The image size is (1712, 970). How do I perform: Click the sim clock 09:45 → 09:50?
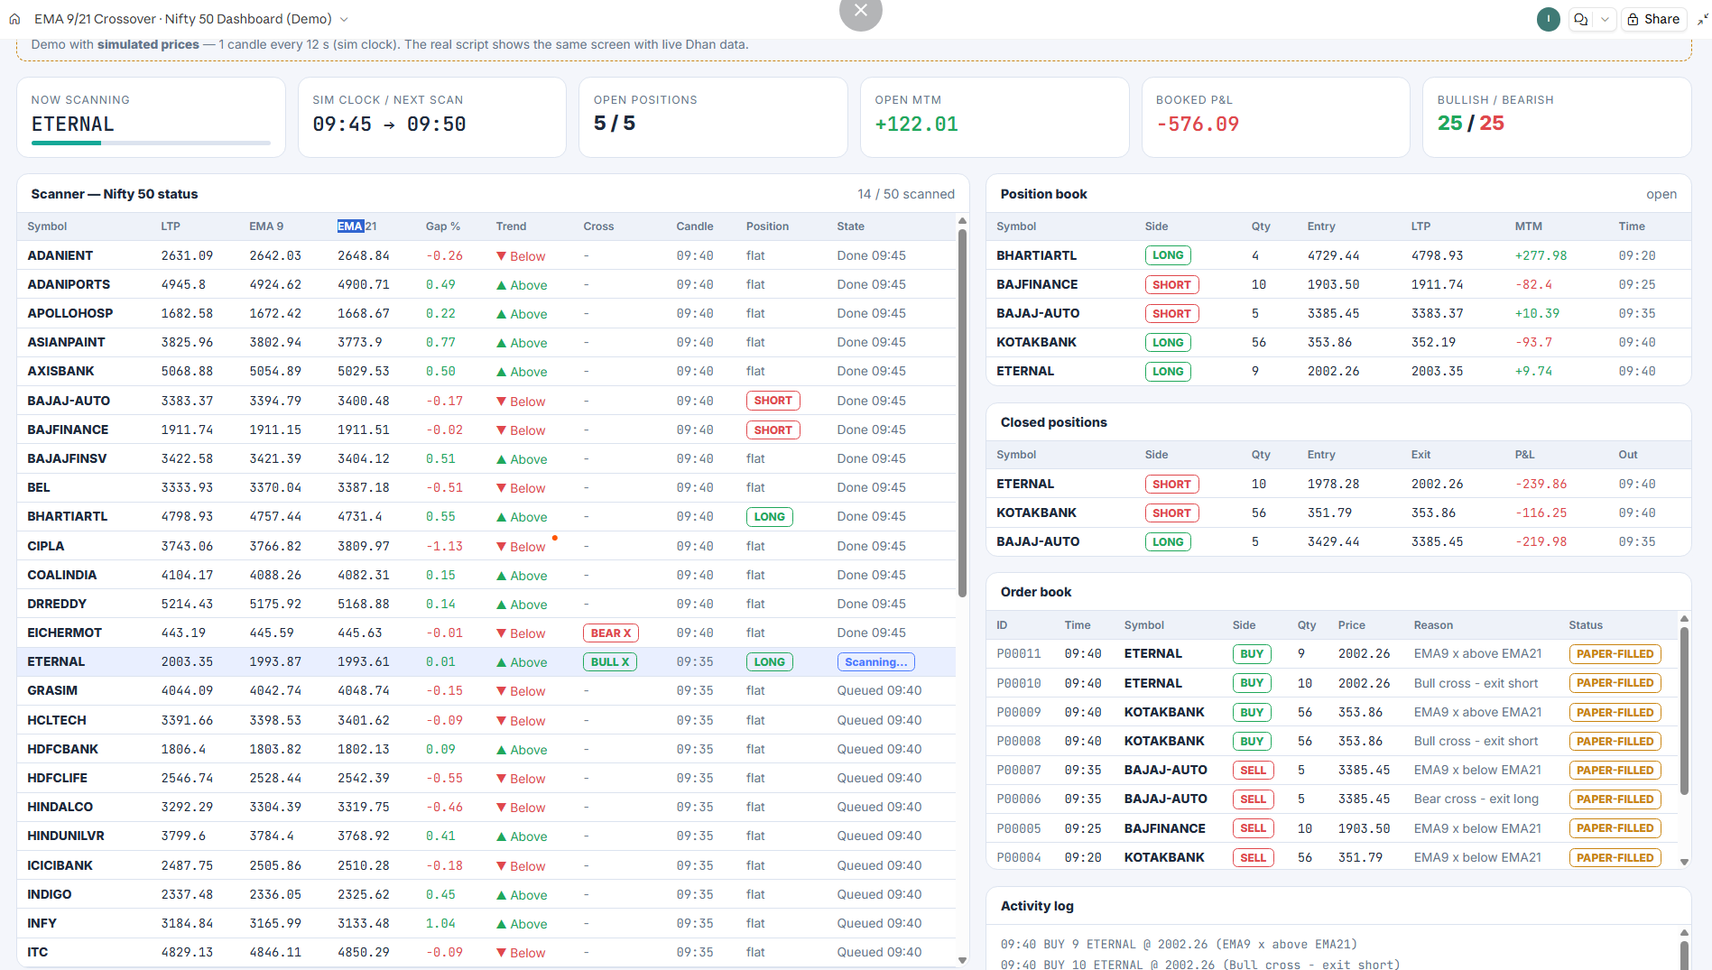(x=390, y=125)
